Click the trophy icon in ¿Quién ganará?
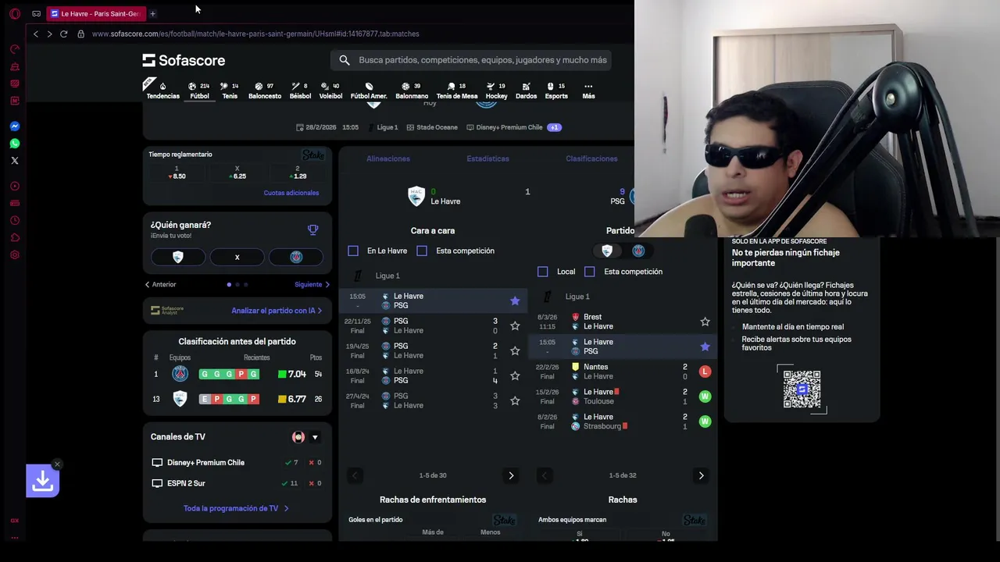Screen dimensions: 1000x562 coord(312,229)
